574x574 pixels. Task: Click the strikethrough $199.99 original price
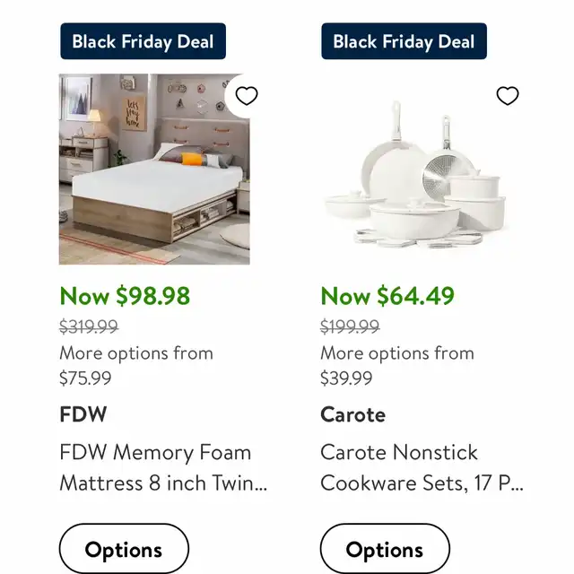pos(350,326)
